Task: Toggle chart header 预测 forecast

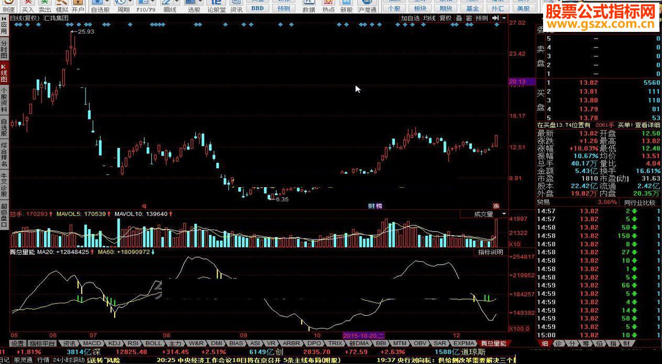Action: click(482, 18)
